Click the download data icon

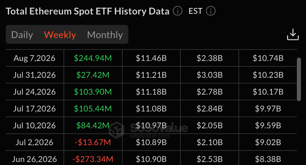pos(293,34)
